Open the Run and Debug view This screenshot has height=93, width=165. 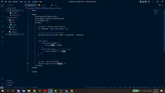3,21
